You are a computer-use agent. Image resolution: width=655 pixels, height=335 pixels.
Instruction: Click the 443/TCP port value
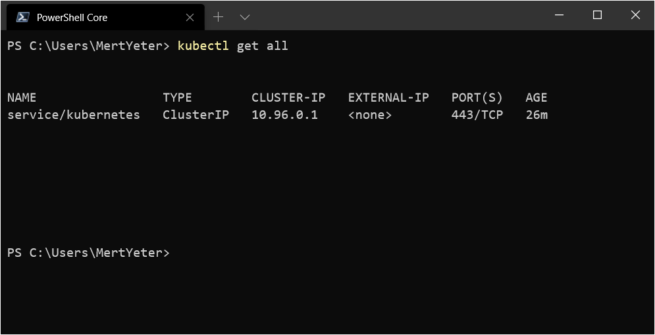(477, 114)
